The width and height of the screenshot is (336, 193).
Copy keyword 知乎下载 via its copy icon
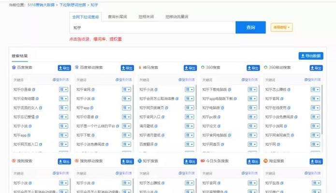(x=93, y=135)
